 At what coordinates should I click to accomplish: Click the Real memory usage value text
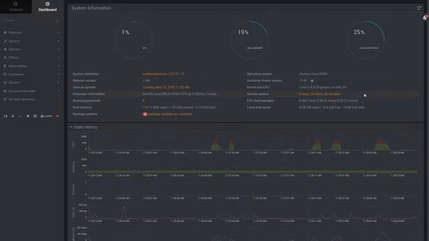click(179, 107)
